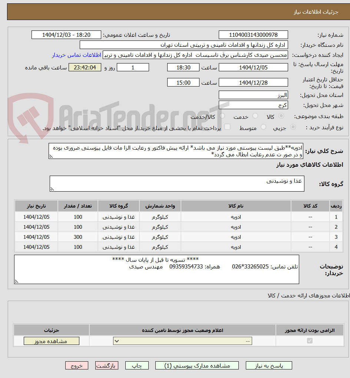The height and width of the screenshot is (378, 350).
Task: Click the توضیحات خریدار text area
Action: (x=156, y=269)
